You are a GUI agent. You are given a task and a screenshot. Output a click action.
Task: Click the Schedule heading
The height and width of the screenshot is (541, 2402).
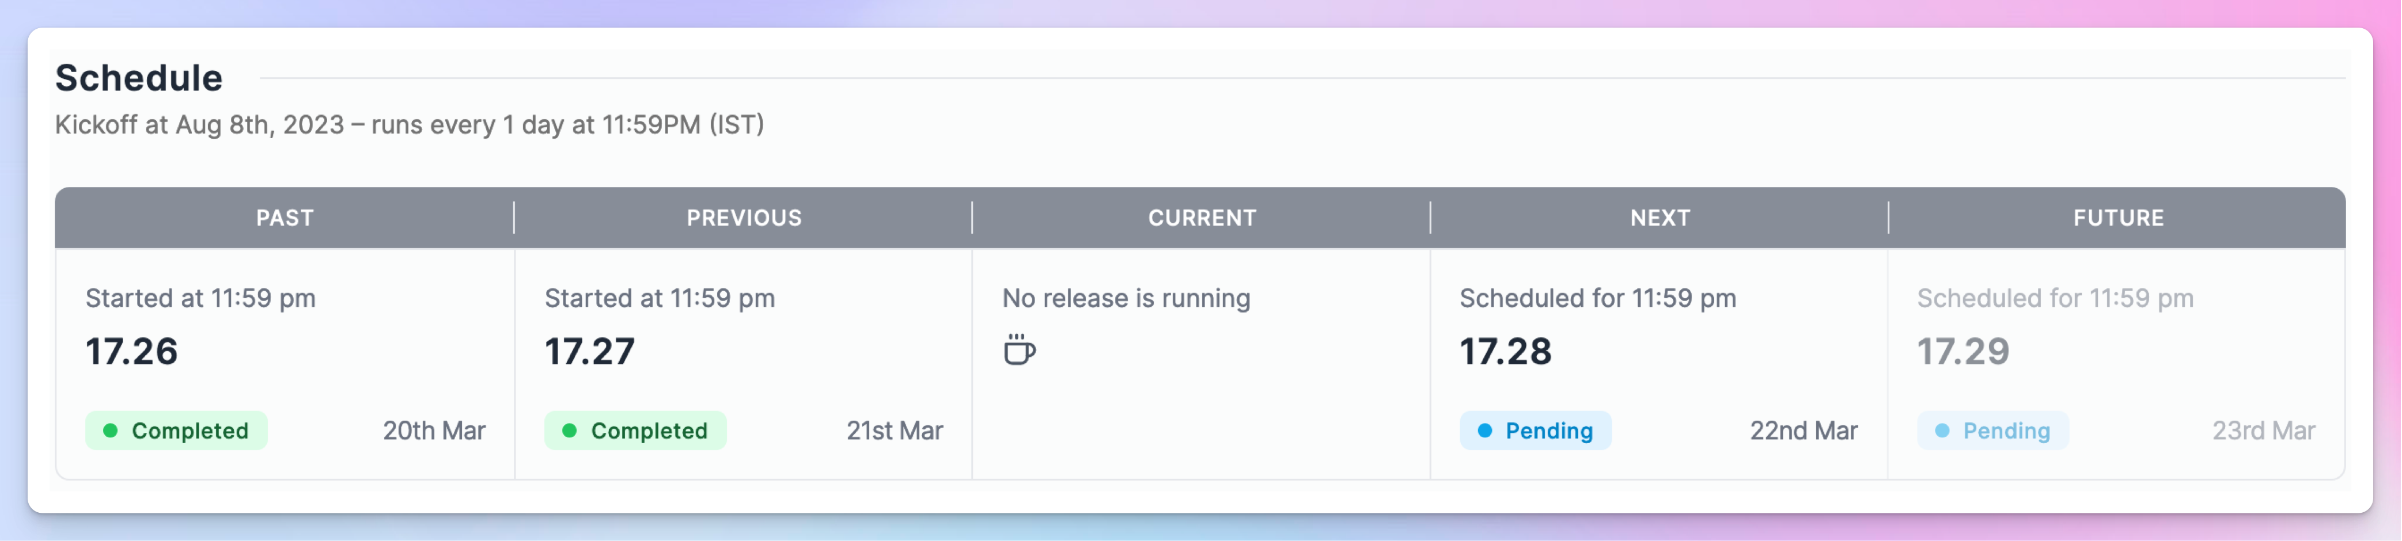(139, 78)
